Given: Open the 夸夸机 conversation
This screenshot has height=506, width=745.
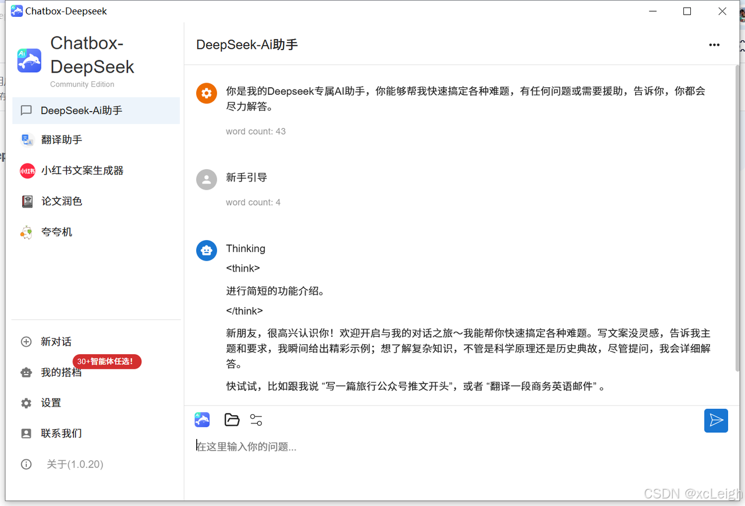Looking at the screenshot, I should [x=96, y=232].
